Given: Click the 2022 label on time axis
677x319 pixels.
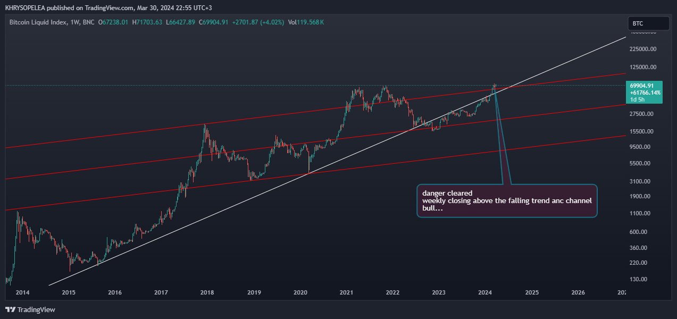Looking at the screenshot, I should (x=392, y=292).
